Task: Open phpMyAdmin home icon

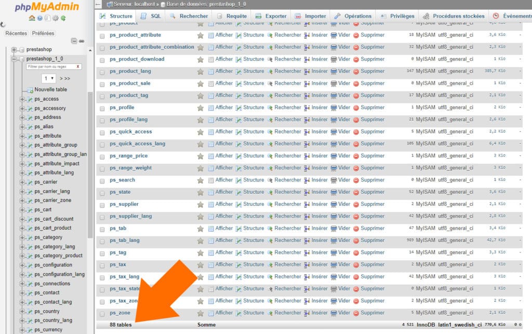Action: point(32,18)
